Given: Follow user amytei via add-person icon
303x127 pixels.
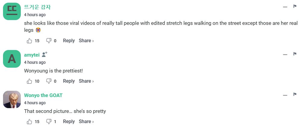Looking at the screenshot, I should pos(45,55).
